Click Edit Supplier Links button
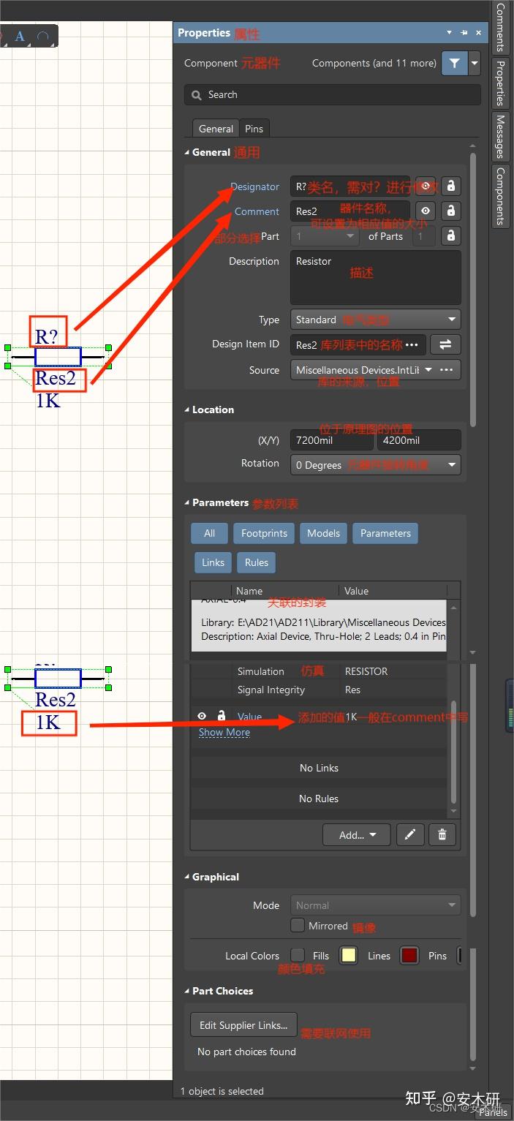The width and height of the screenshot is (514, 1121). pyautogui.click(x=243, y=1025)
